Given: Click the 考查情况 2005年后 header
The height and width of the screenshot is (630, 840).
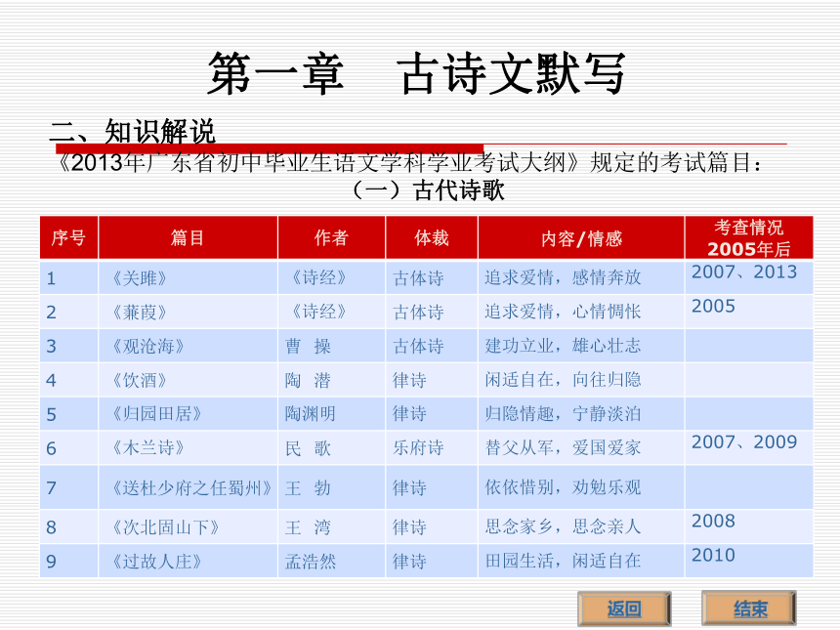Looking at the screenshot, I should pyautogui.click(x=749, y=238).
